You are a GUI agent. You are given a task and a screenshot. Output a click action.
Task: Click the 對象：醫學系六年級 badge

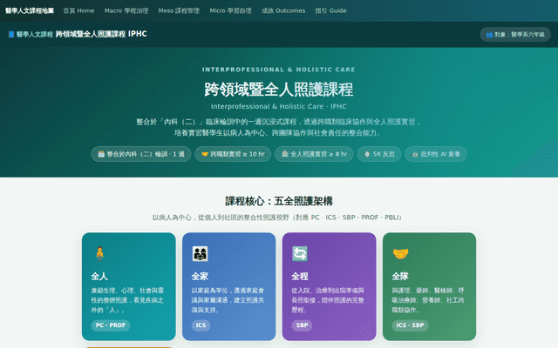coord(515,35)
